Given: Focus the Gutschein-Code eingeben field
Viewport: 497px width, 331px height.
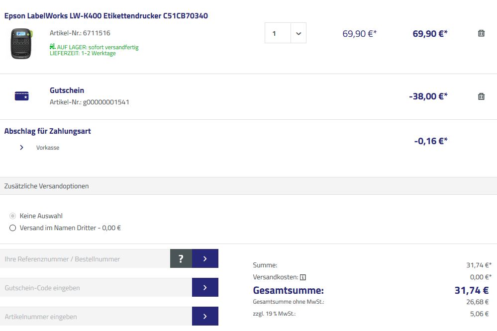Looking at the screenshot, I should point(96,287).
